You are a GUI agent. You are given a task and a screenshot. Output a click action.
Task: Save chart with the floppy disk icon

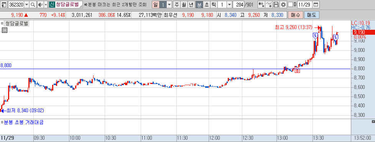click(x=276, y=4)
